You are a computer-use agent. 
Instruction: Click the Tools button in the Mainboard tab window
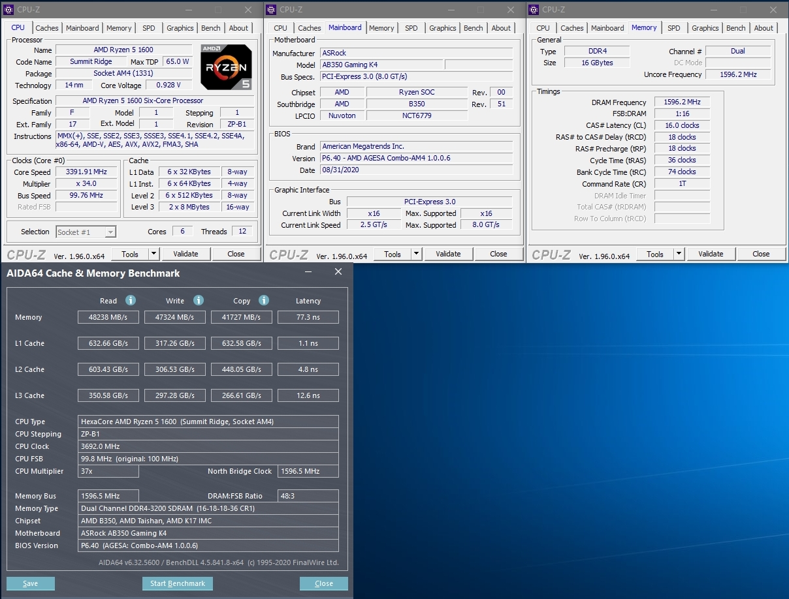pos(393,254)
